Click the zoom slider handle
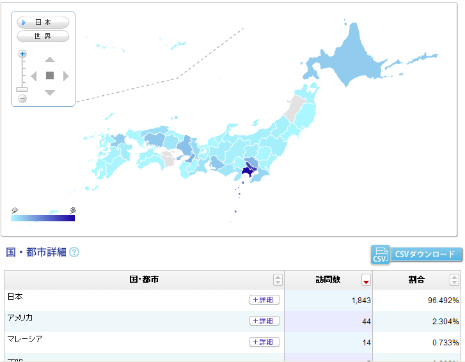 coord(22,89)
